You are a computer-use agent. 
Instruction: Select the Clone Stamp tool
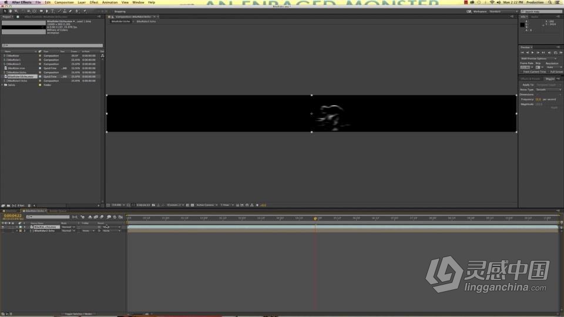(x=65, y=11)
